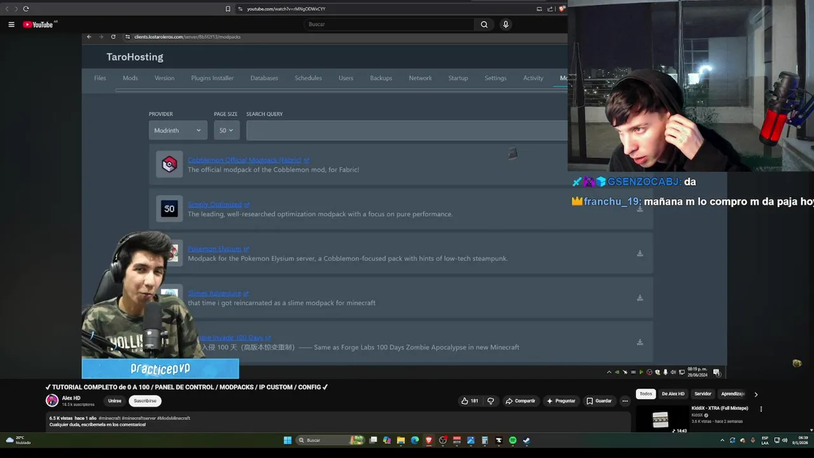Image resolution: width=814 pixels, height=458 pixels.
Task: Click the #minecraftserver hashtag
Action: coord(139,418)
